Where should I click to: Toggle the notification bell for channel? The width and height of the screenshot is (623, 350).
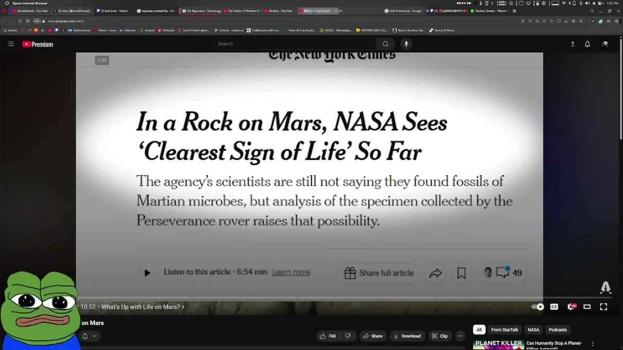coord(85,336)
